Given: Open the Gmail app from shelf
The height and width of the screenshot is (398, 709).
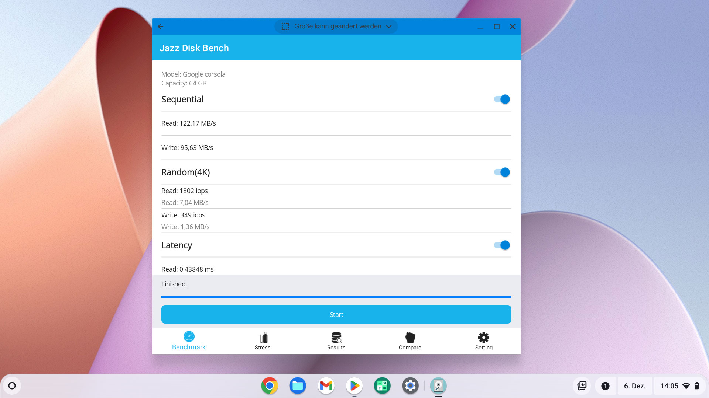Looking at the screenshot, I should point(326,386).
